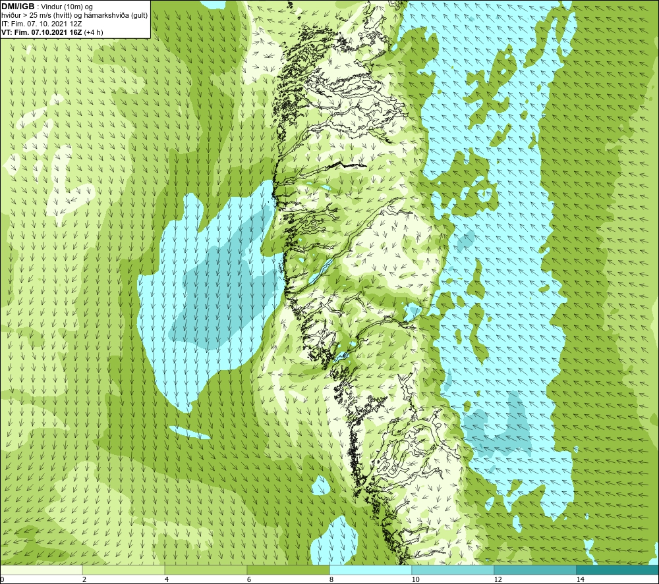Click the 'hviður > 25 m/s (hvítt) og hámarkshviða (gult)' line
The height and width of the screenshot is (584, 659).
click(x=74, y=15)
